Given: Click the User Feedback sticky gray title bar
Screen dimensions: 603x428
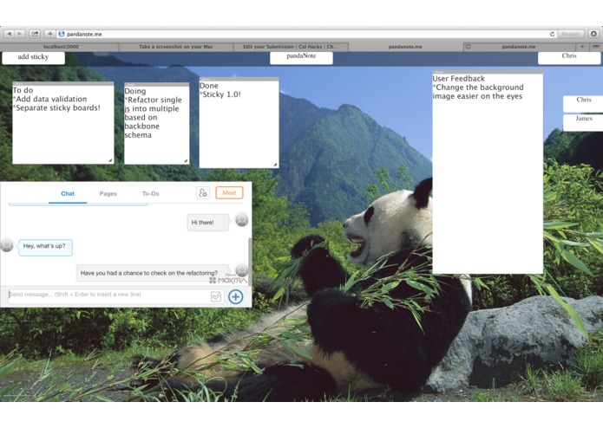Looking at the screenshot, I should [488, 72].
